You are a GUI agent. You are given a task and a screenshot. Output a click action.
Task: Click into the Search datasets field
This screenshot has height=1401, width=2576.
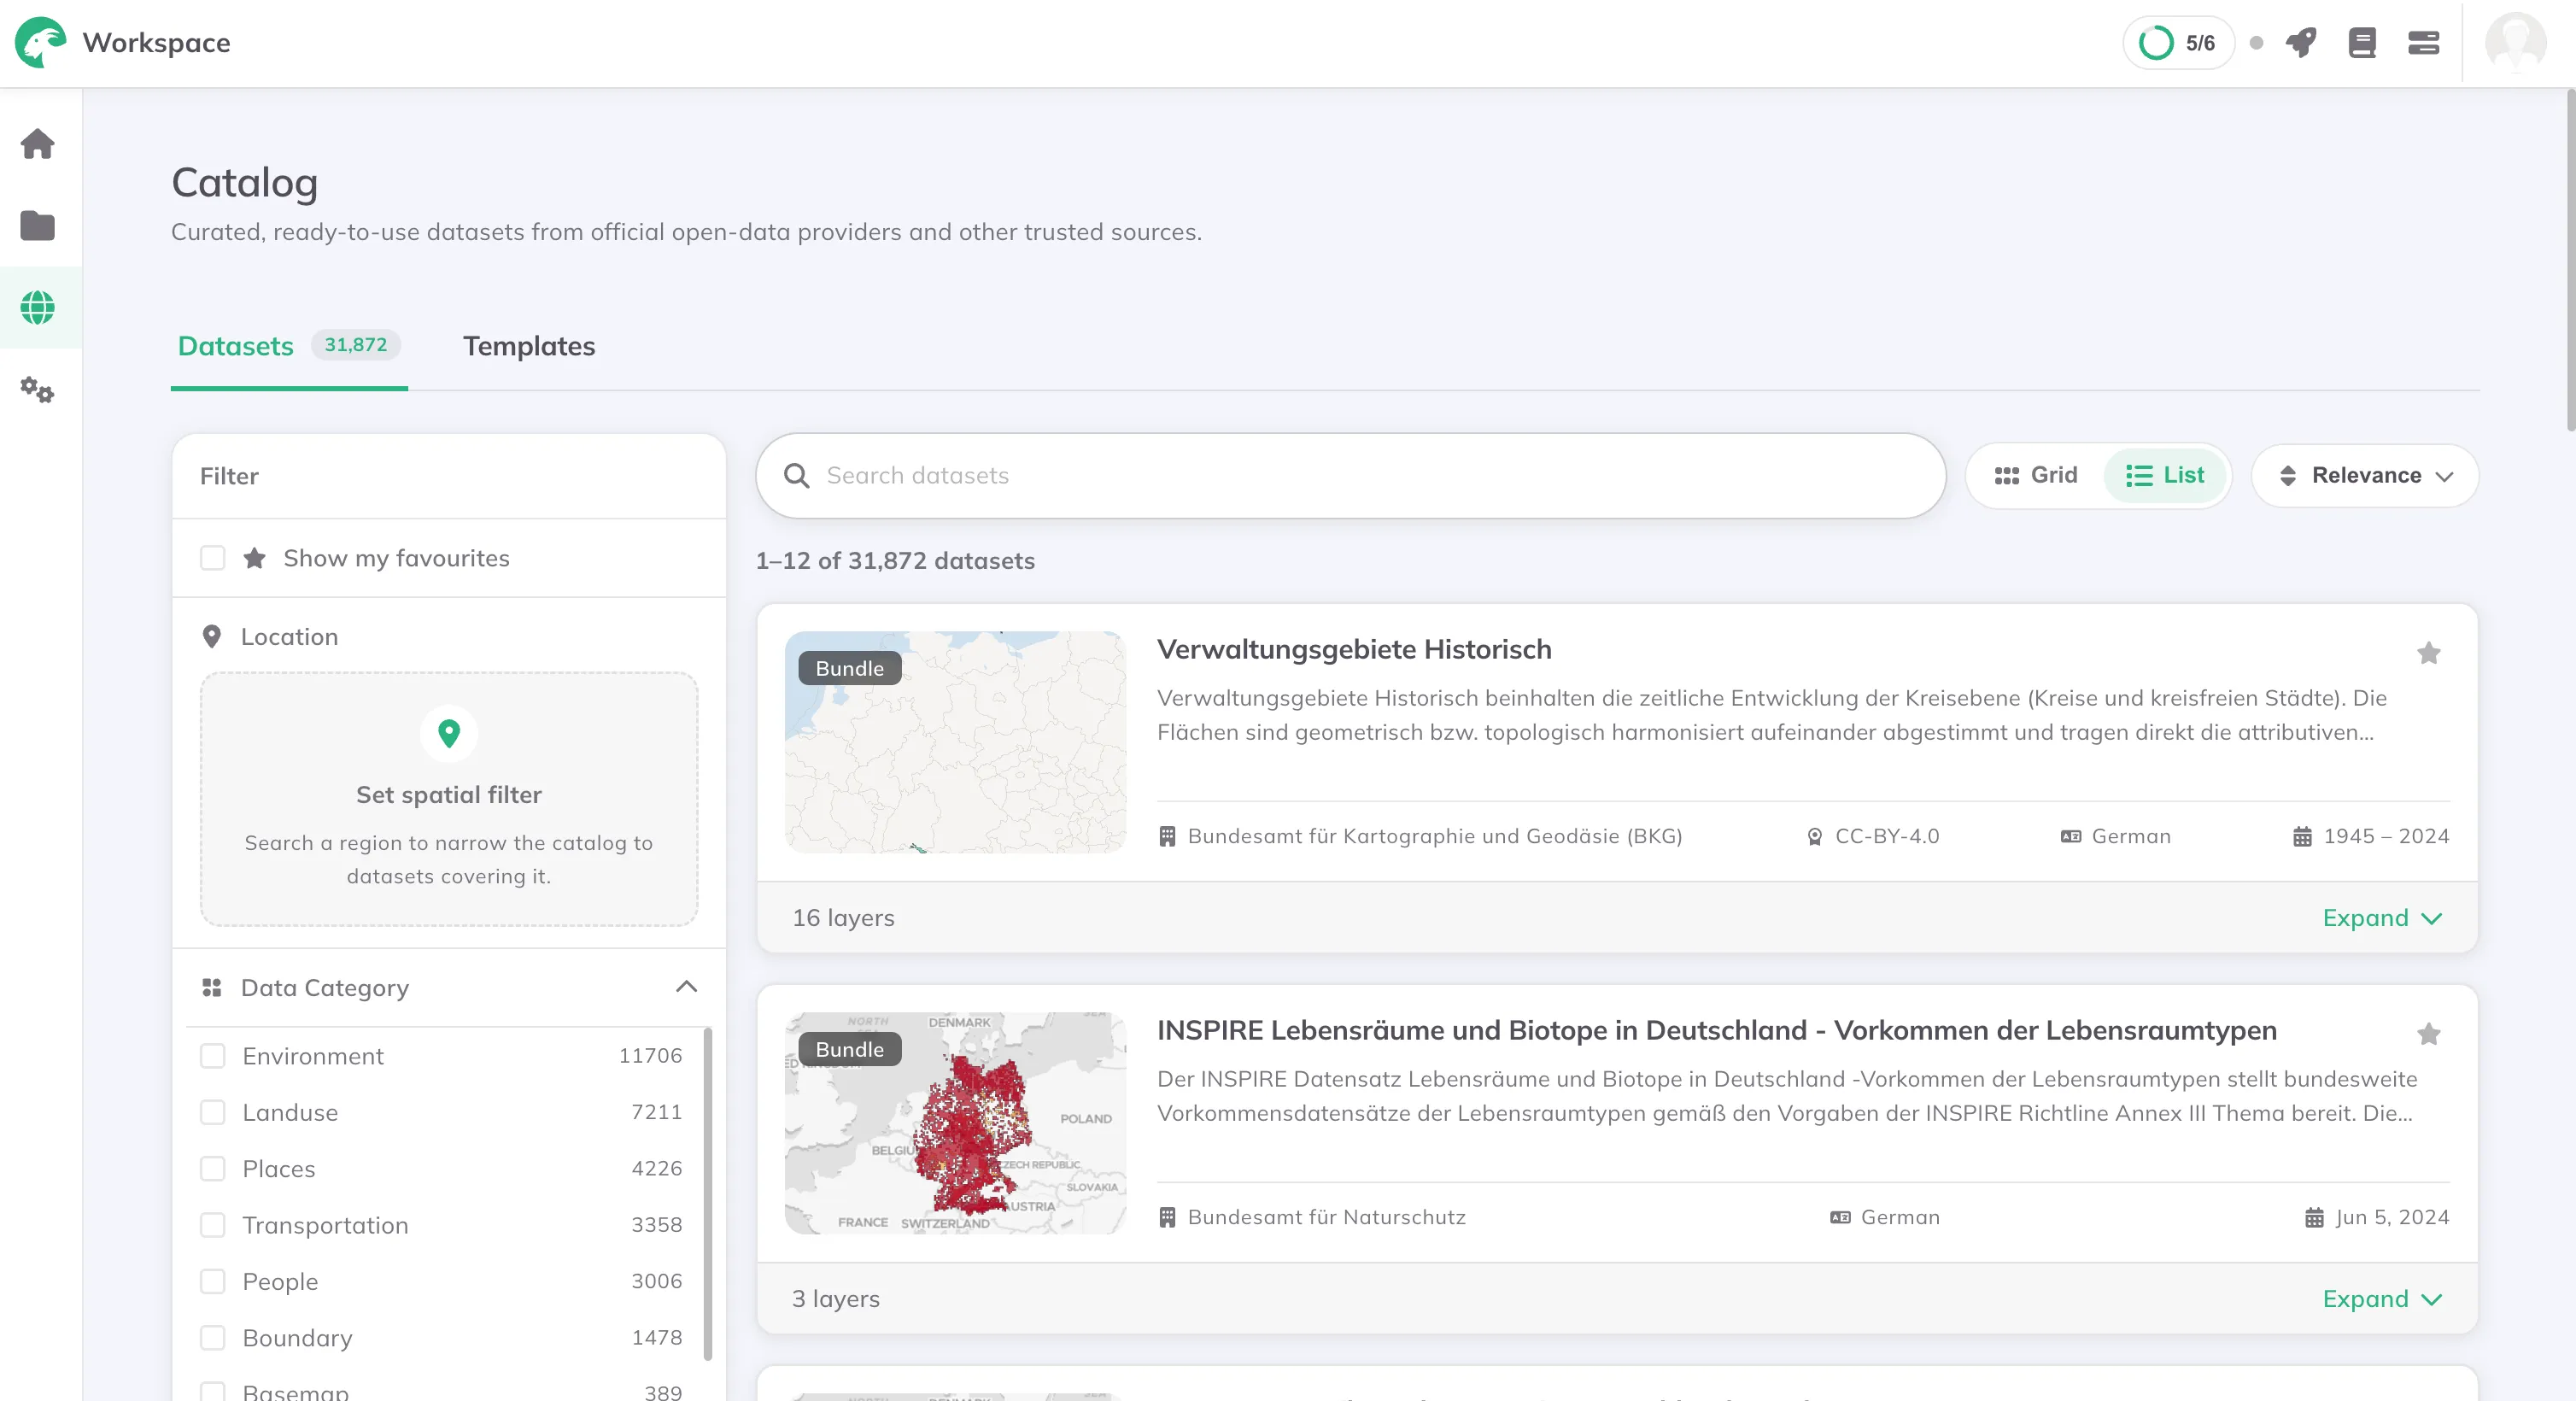point(1351,476)
